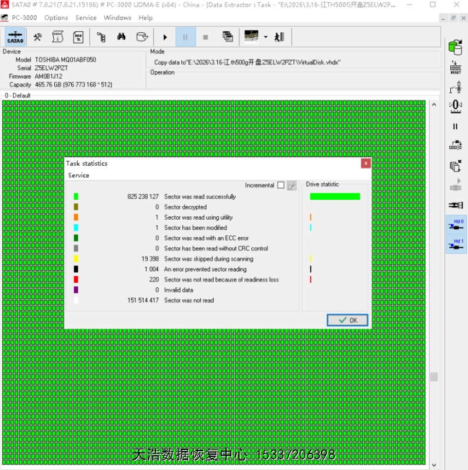Image resolution: width=468 pixels, height=470 pixels.
Task: Open the binoculars search tool
Action: [x=121, y=37]
